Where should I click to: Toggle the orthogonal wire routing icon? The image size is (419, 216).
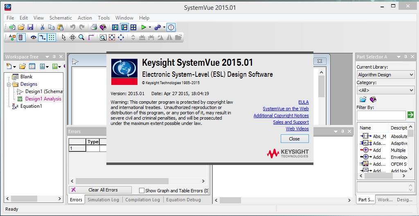coord(43,37)
